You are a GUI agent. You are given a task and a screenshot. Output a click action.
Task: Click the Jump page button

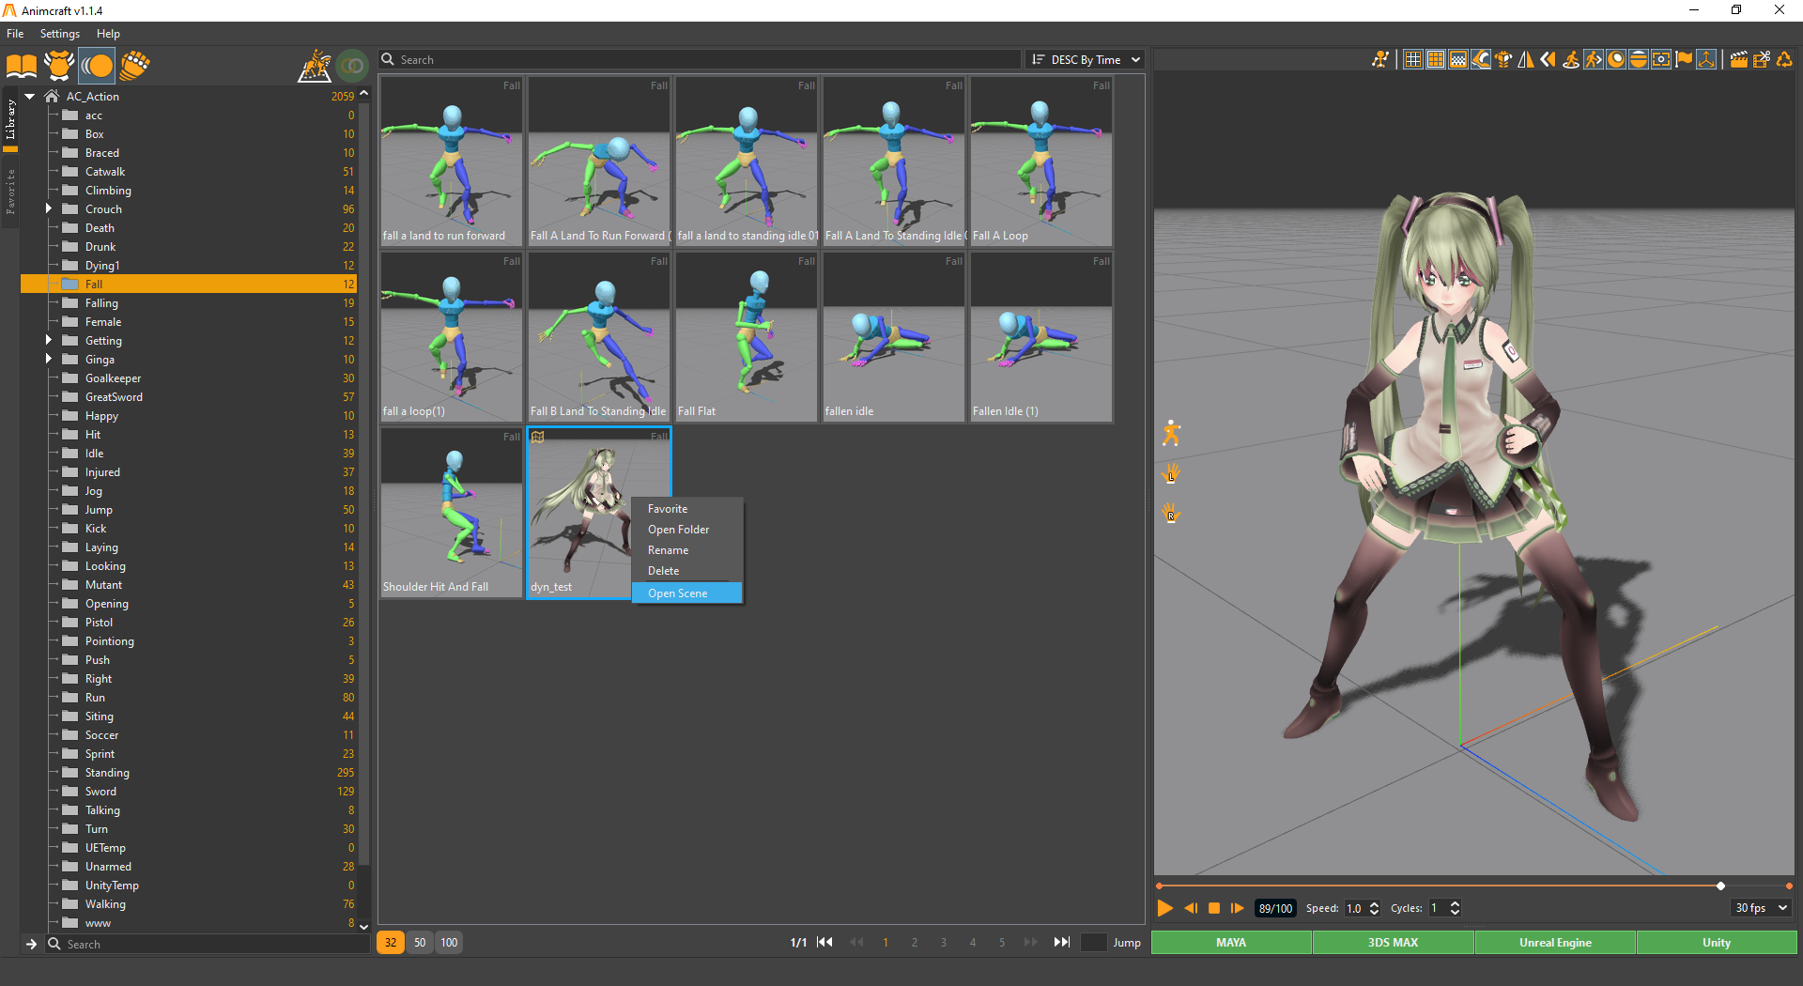[x=1127, y=943]
